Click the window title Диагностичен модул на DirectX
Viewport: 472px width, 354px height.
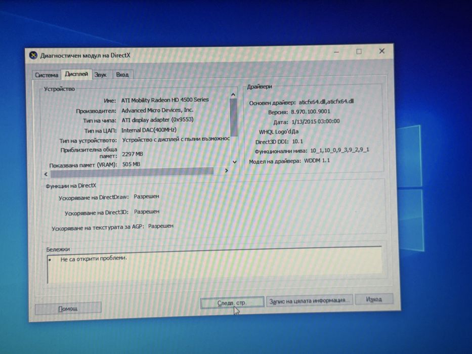click(85, 56)
